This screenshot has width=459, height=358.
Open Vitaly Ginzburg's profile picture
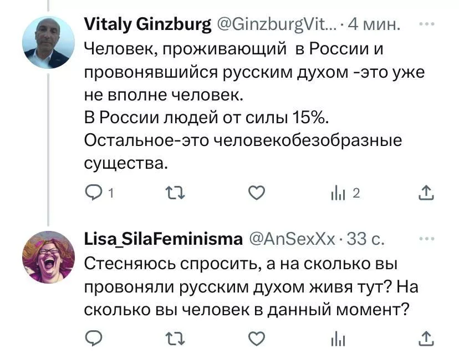tap(48, 42)
